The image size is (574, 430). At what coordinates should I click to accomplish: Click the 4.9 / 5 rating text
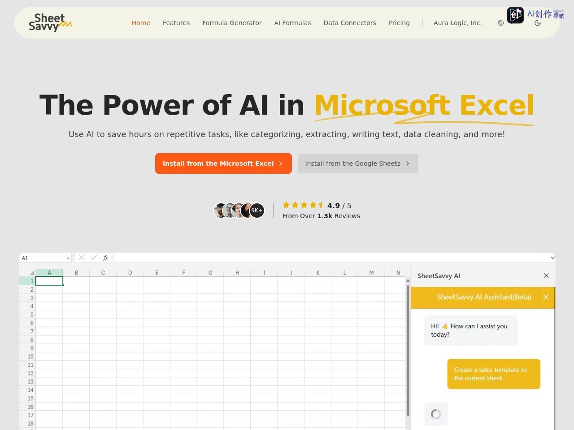click(x=339, y=206)
